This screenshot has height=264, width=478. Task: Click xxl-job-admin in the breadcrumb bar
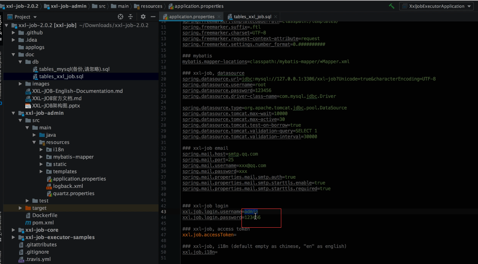click(x=65, y=6)
